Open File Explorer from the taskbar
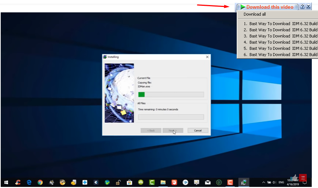 tap(163, 183)
